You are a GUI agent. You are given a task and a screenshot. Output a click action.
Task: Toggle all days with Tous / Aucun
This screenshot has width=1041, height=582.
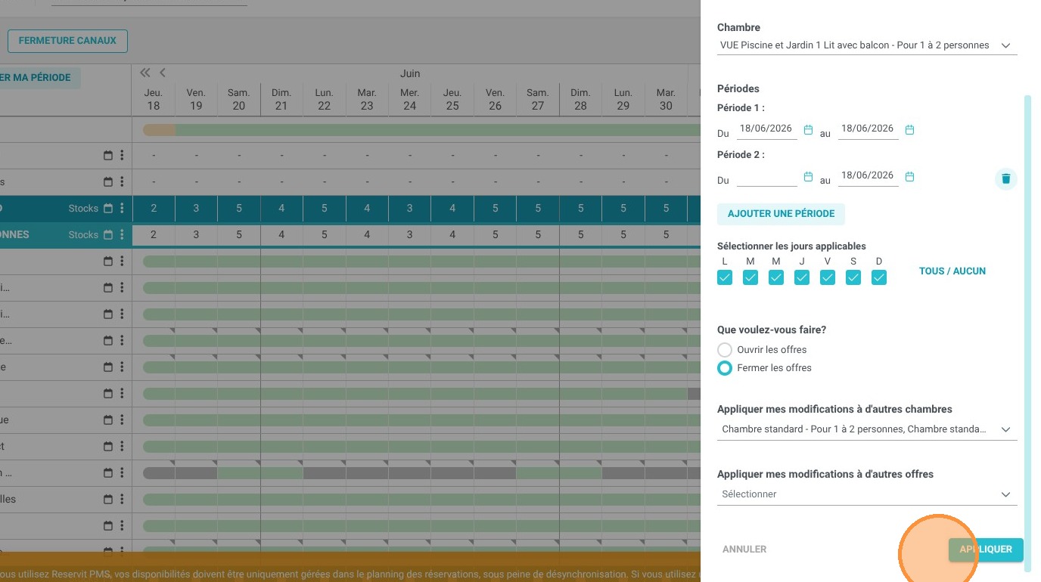(x=952, y=271)
